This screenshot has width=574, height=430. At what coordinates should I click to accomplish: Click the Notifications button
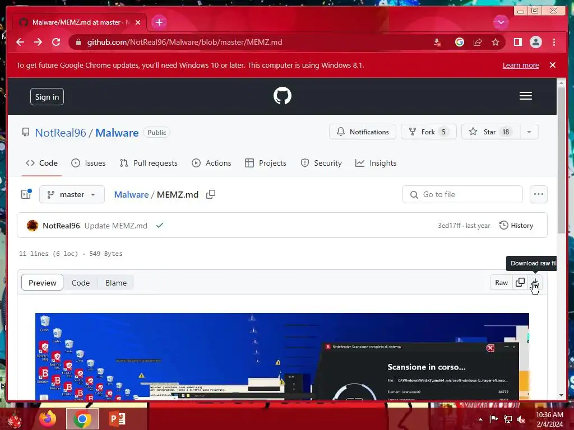[x=363, y=132]
